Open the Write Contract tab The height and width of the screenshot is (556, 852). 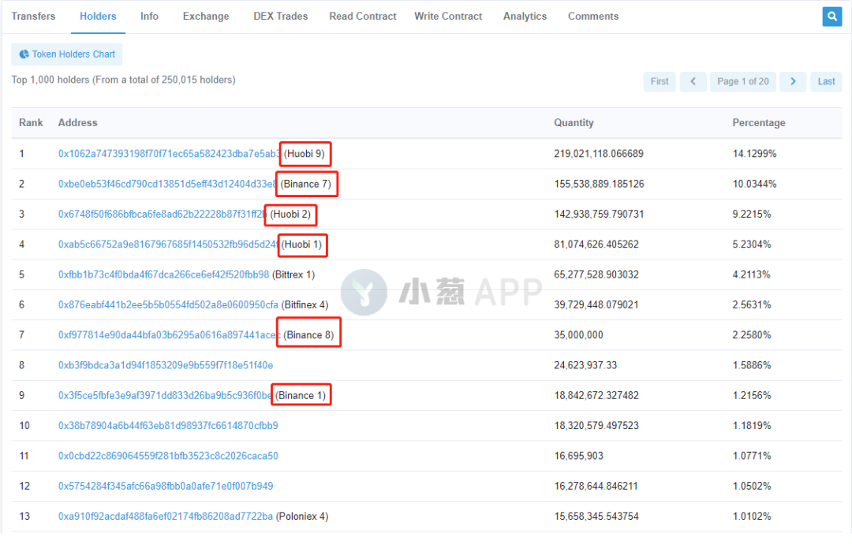point(448,17)
